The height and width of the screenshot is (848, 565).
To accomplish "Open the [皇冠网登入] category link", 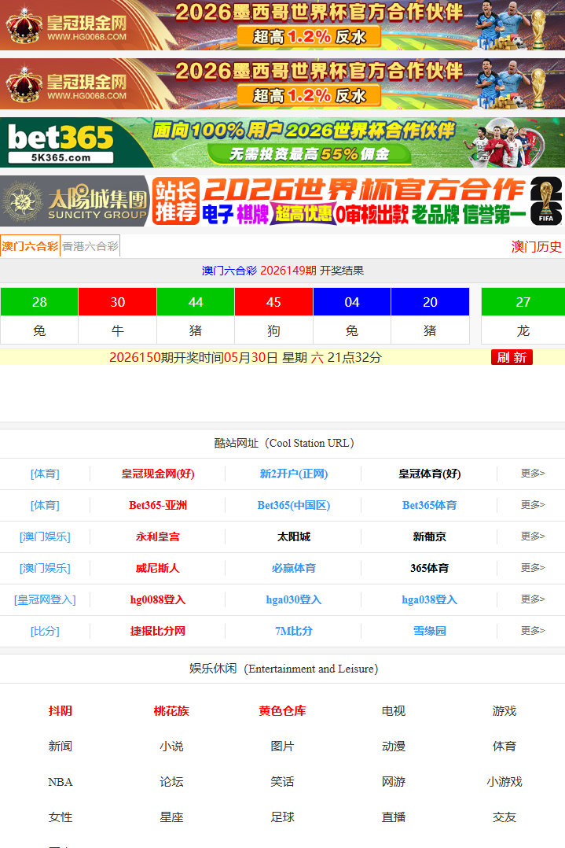I will 45,599.
